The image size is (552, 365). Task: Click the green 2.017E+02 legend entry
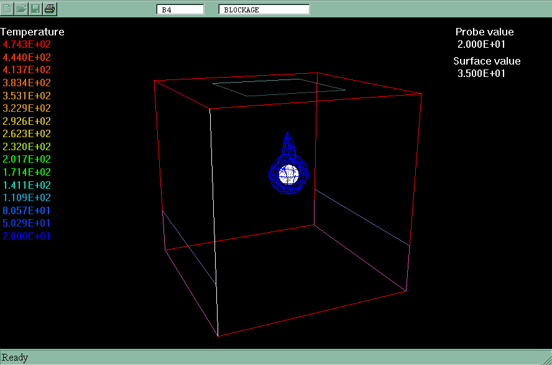(27, 160)
